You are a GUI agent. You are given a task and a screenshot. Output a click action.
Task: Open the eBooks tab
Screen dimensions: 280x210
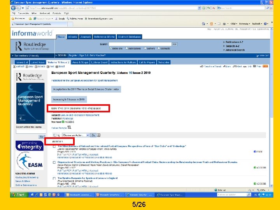[72, 37]
